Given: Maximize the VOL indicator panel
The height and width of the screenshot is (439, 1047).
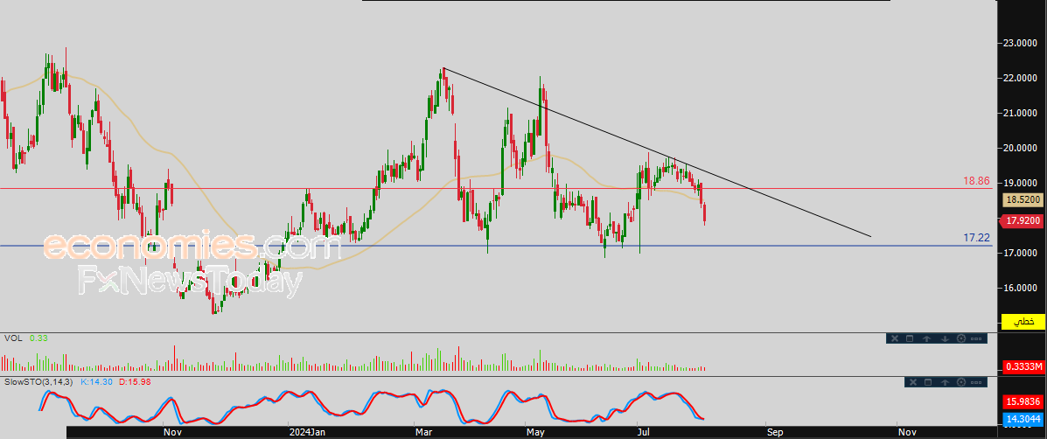Looking at the screenshot, I should tap(910, 338).
